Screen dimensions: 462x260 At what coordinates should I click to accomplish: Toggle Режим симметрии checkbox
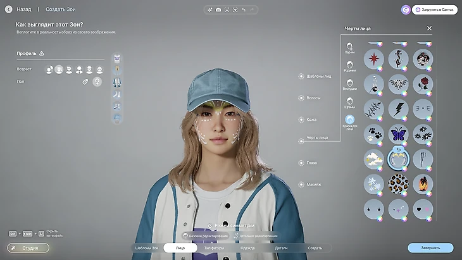click(209, 225)
